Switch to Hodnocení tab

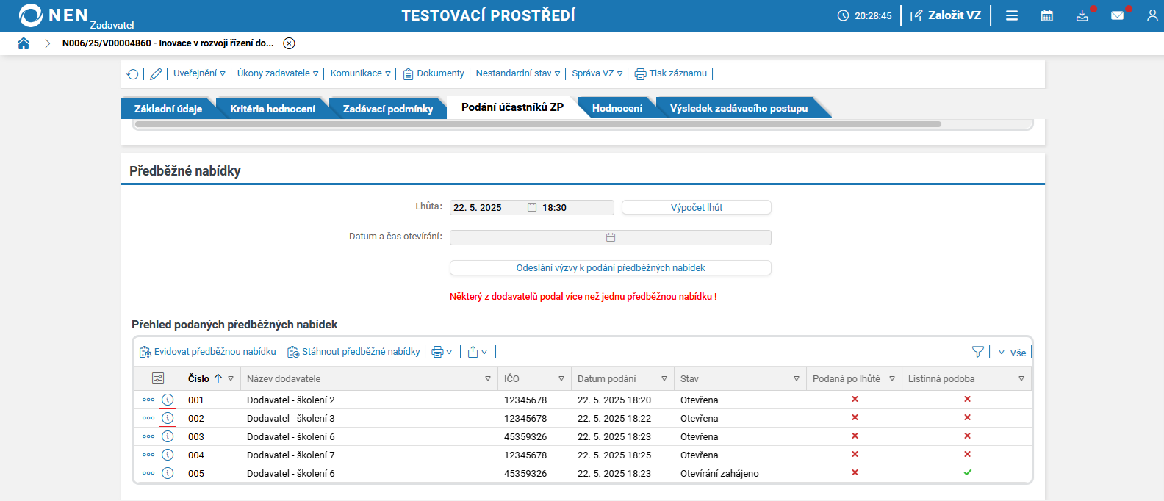click(x=617, y=109)
